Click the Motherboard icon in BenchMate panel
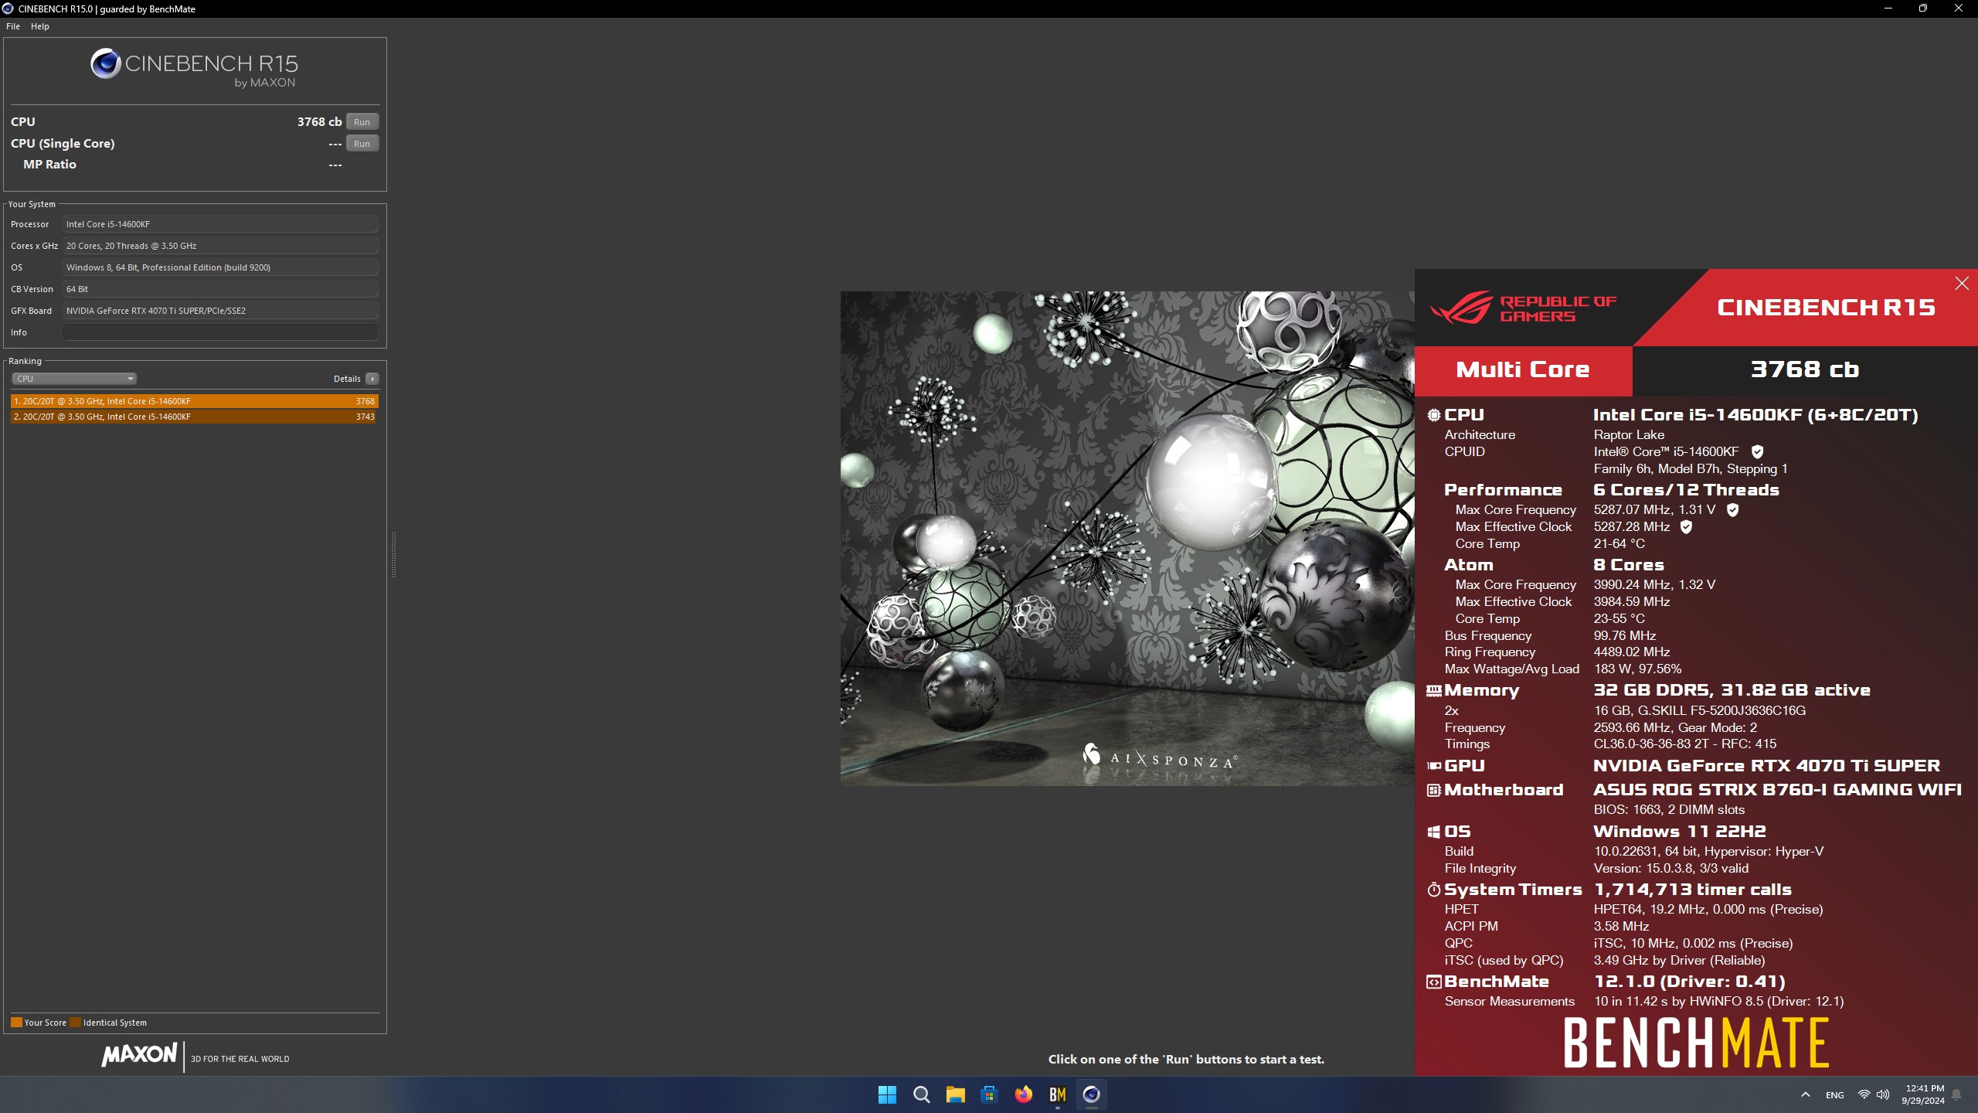The image size is (1978, 1113). (x=1434, y=790)
